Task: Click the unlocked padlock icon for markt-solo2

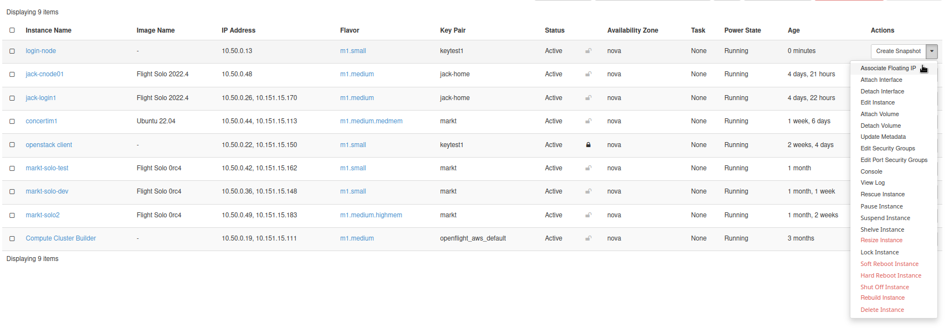Action: pos(588,215)
